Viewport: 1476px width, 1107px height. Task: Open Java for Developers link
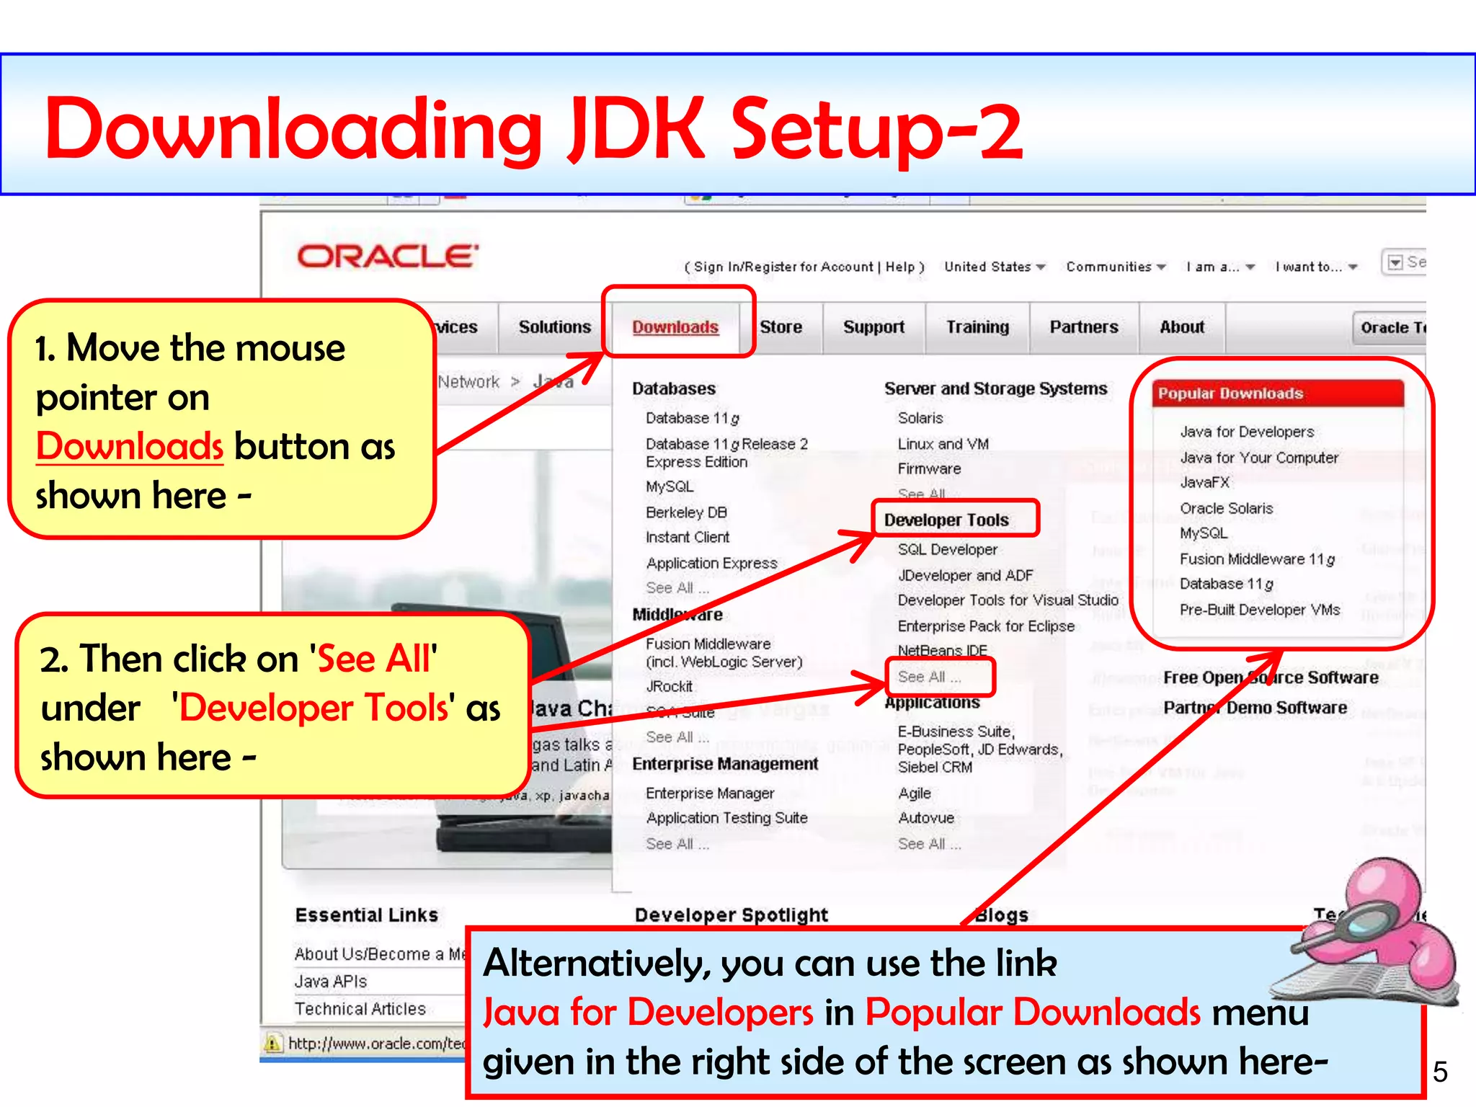coord(1247,432)
